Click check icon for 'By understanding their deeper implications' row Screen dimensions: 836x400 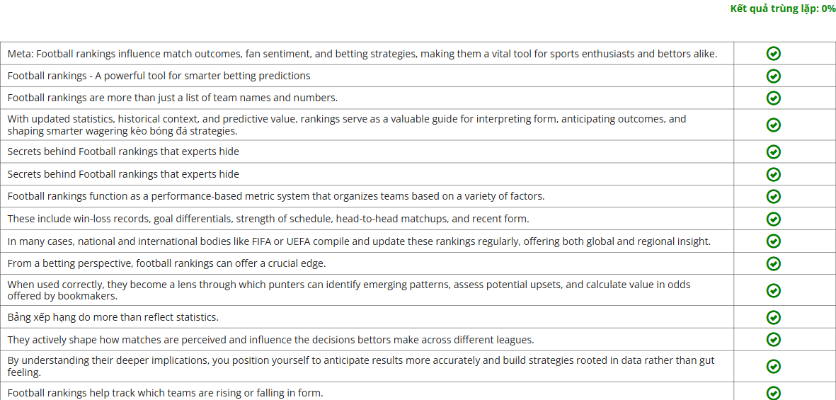tap(774, 366)
